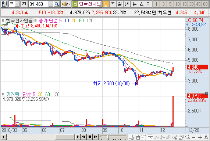Click the chart layout grid icon
Screen dimensions: 210x141
131,137
